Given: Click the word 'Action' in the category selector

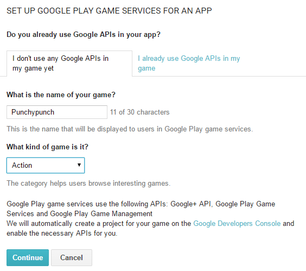Looking at the screenshot, I should tap(22, 165).
